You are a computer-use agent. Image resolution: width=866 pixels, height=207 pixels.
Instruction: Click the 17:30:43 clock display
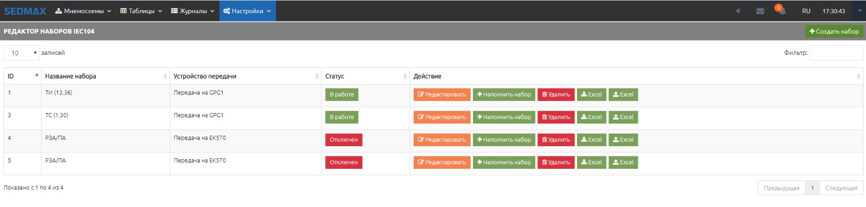[x=834, y=11]
